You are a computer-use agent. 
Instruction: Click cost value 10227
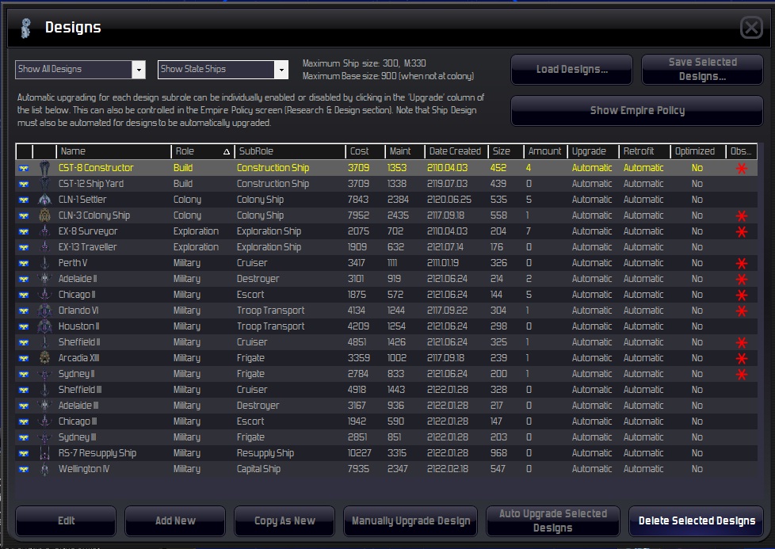click(x=359, y=453)
